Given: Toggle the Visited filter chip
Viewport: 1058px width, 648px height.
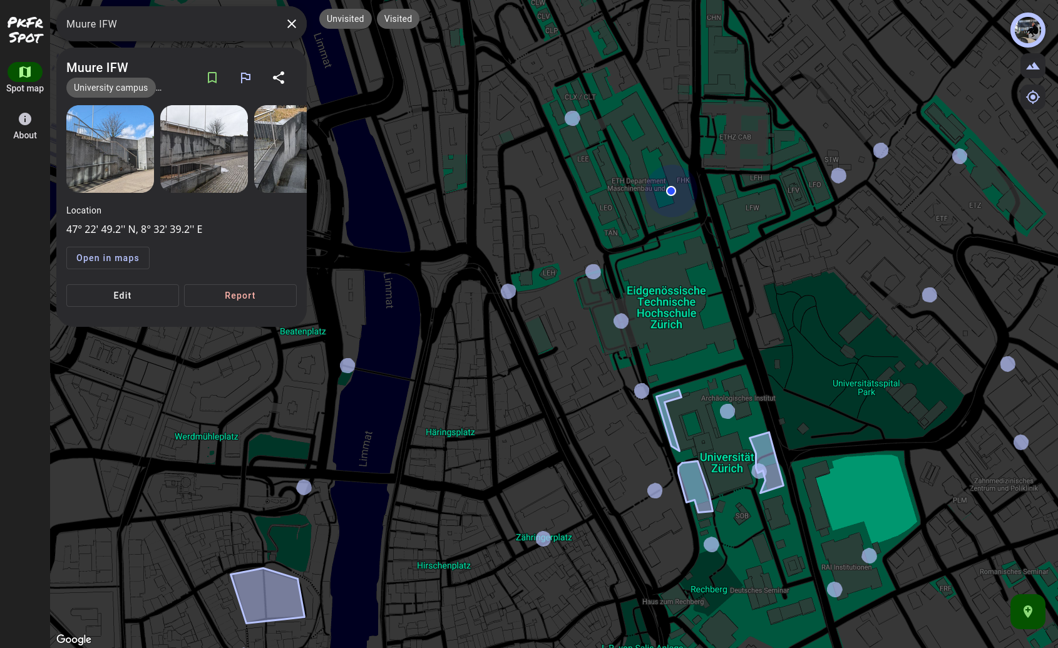Looking at the screenshot, I should [398, 19].
